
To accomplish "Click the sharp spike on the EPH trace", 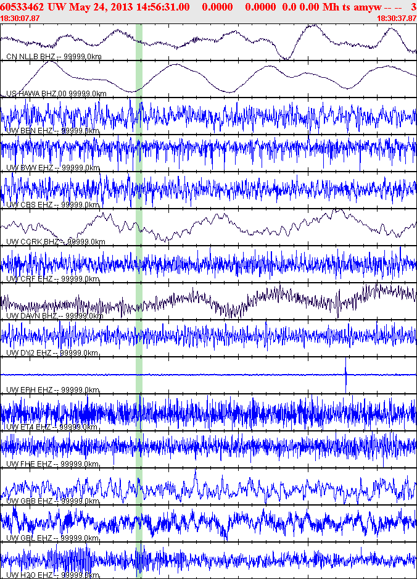I will coord(346,375).
